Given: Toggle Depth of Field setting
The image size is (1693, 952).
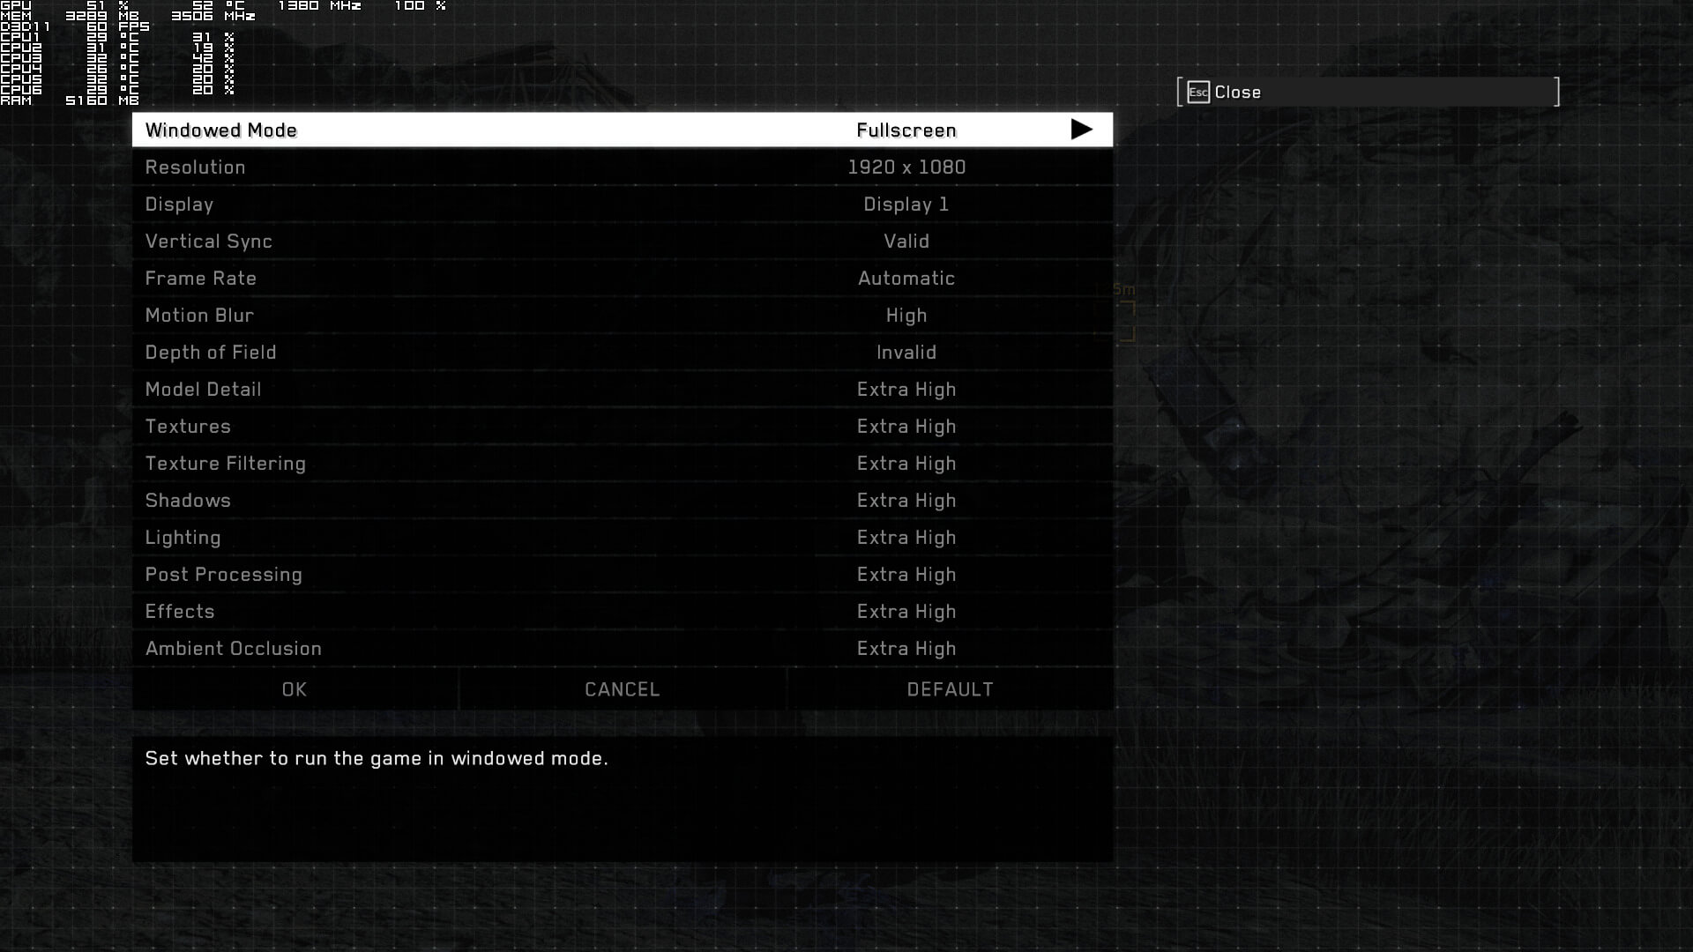Looking at the screenshot, I should [x=623, y=353].
